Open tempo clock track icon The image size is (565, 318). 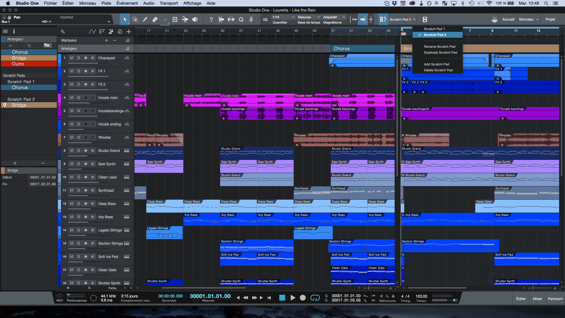120,32
